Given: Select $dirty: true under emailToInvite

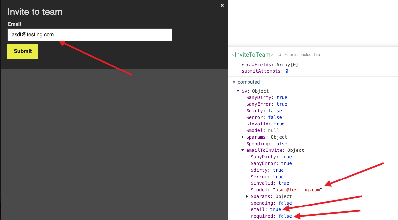Looking at the screenshot, I should [267, 170].
